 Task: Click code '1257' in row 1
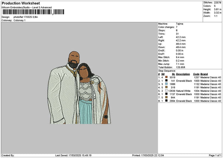pos(197,77)
